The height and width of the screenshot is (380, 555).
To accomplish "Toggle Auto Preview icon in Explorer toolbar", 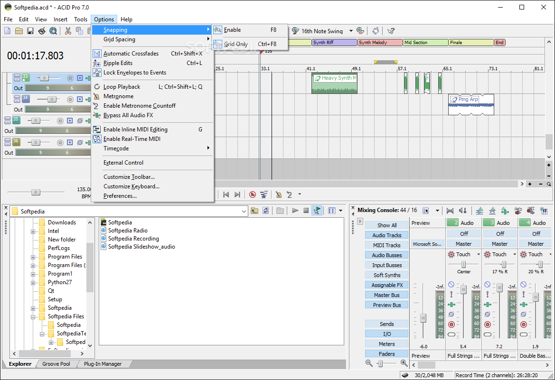I will pyautogui.click(x=317, y=211).
